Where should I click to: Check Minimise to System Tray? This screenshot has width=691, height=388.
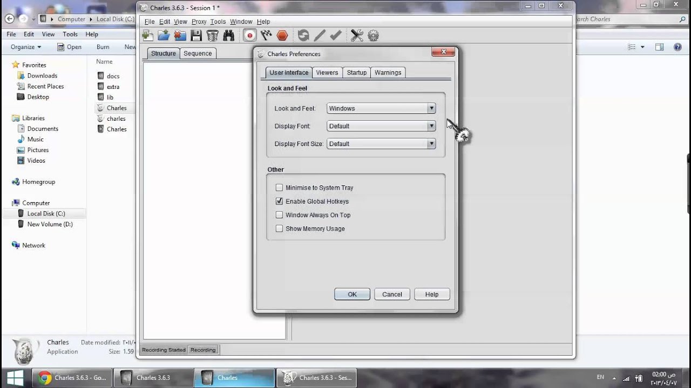(x=279, y=188)
